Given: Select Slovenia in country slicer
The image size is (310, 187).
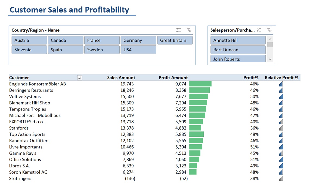Looking at the screenshot, I should click(29, 50).
